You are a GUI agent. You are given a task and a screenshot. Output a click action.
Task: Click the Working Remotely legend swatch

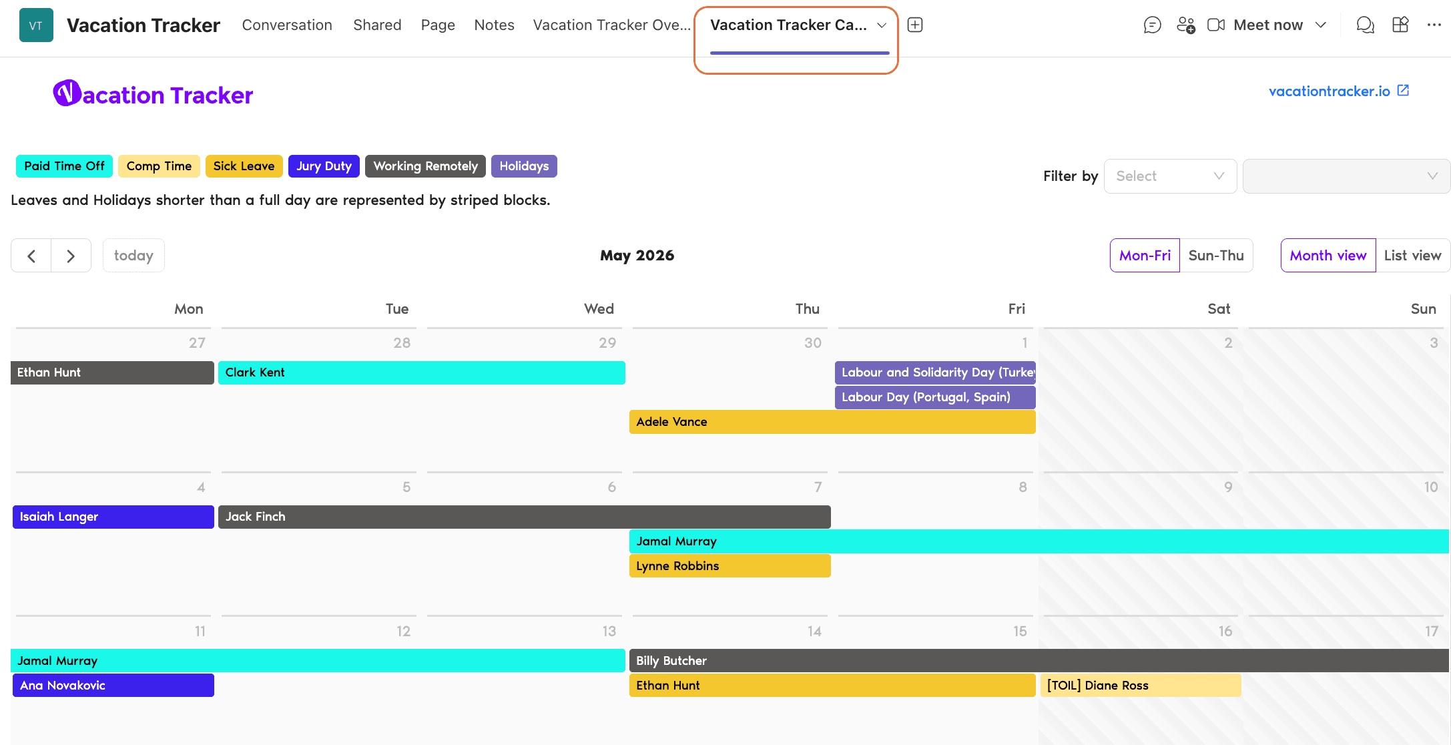pyautogui.click(x=425, y=166)
